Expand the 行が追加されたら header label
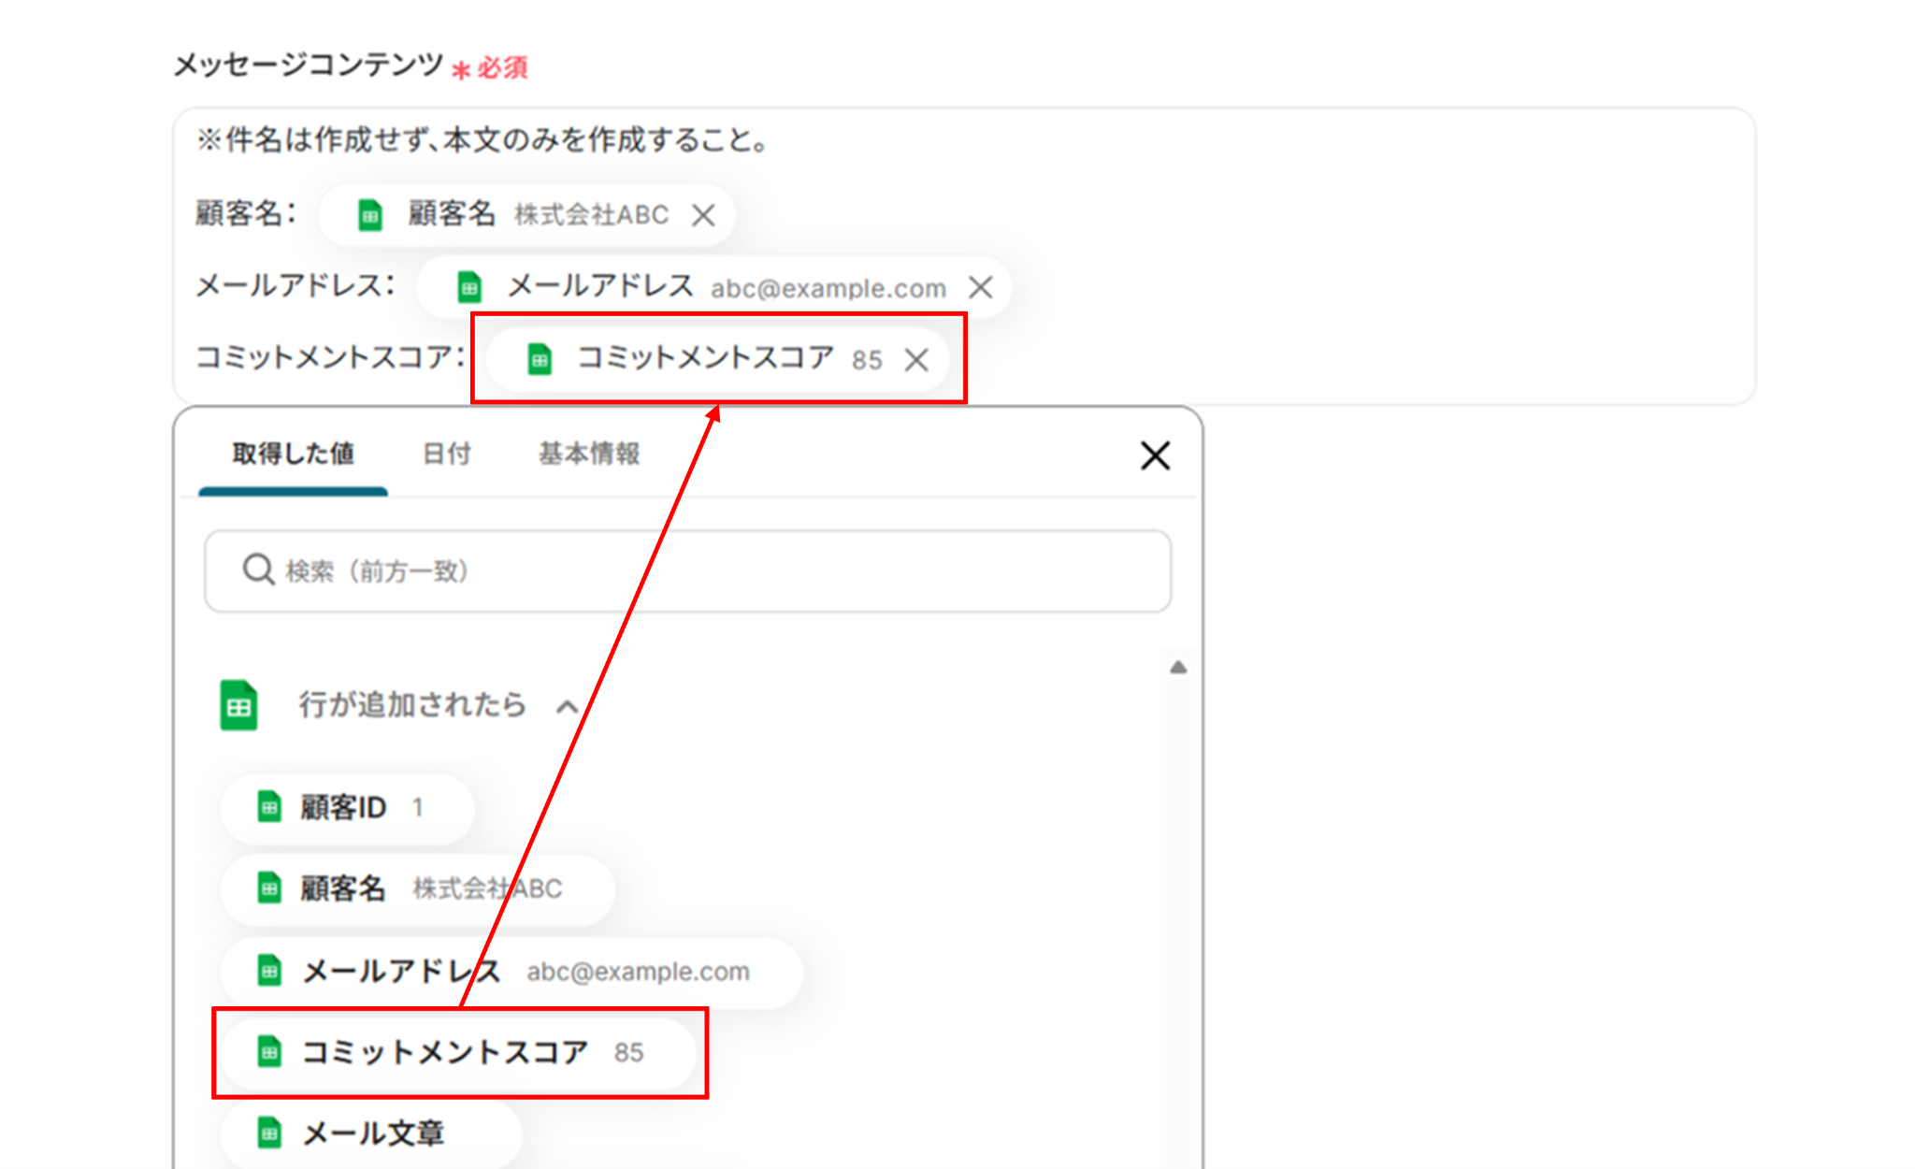This screenshot has height=1169, width=1915. [411, 705]
